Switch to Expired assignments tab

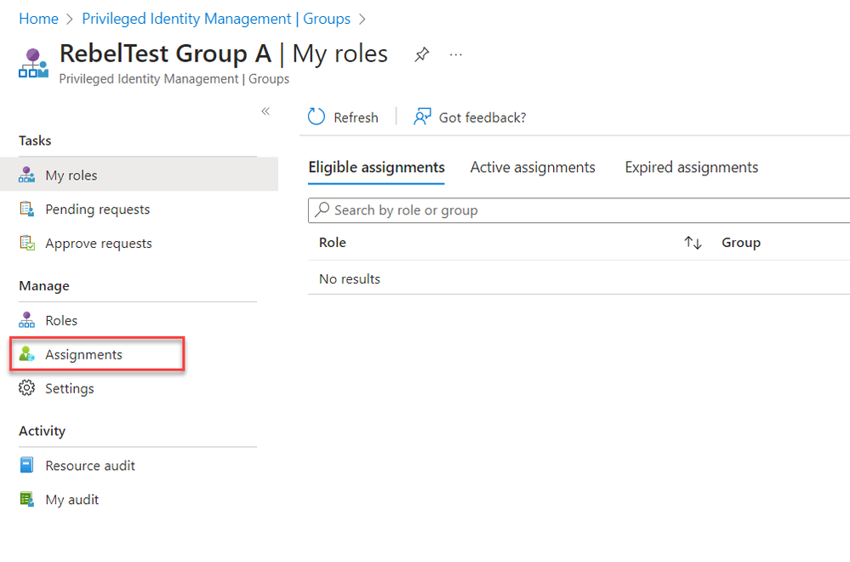(x=691, y=167)
